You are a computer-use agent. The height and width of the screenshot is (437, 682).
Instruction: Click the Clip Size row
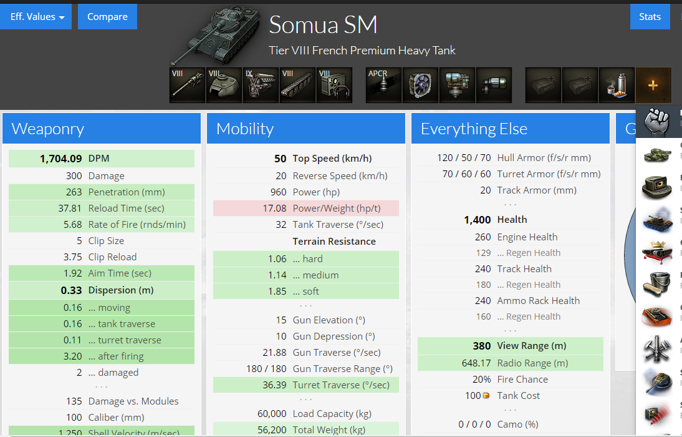102,240
